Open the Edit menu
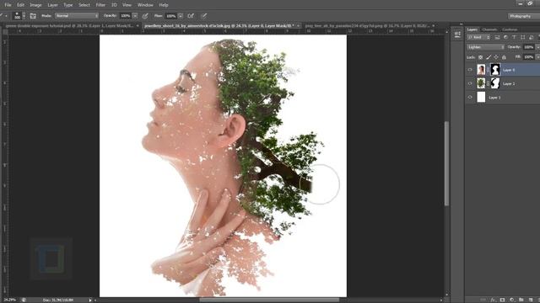 (x=20, y=5)
